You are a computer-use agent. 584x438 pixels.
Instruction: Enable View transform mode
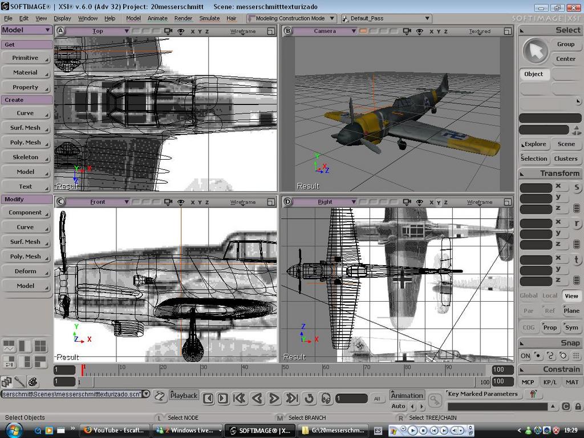click(x=571, y=296)
